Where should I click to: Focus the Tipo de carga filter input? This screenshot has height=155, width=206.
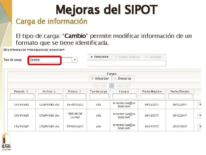click(x=99, y=96)
